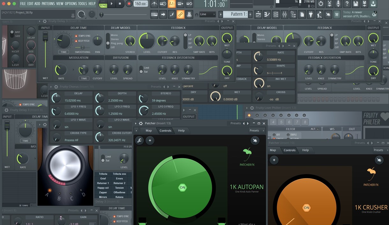
Task: Click the plus icon in Patcher Insert 10
Action: pyautogui.click(x=274, y=160)
